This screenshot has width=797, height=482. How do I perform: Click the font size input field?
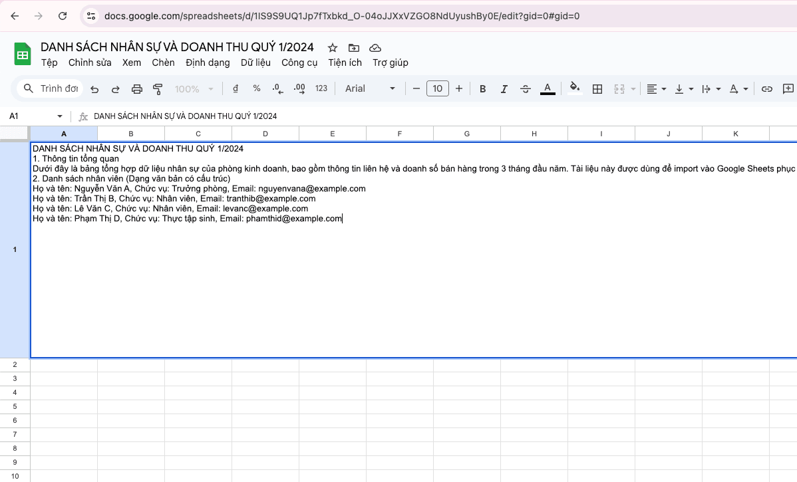[x=438, y=89]
